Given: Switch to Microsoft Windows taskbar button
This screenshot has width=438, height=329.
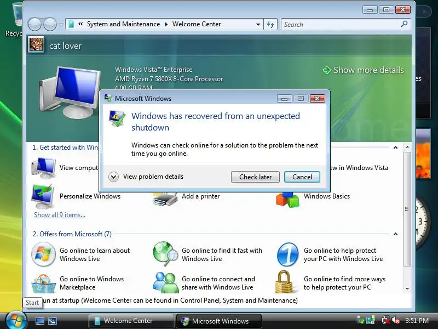Looking at the screenshot, I should tap(219, 321).
